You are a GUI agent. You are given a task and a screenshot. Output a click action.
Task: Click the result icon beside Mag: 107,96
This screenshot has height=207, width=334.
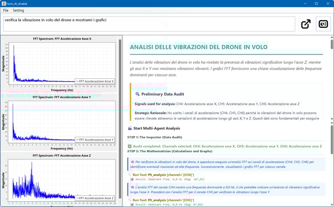pyautogui.click(x=132, y=179)
